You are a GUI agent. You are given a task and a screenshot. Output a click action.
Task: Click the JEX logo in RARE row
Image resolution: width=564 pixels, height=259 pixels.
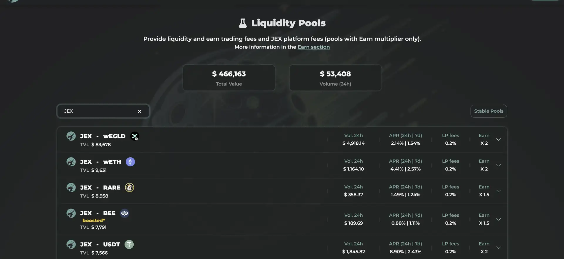coord(71,188)
